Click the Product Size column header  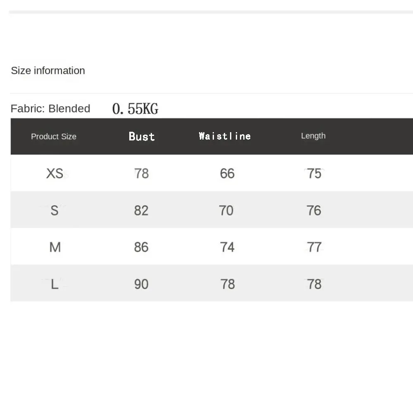pyautogui.click(x=54, y=136)
